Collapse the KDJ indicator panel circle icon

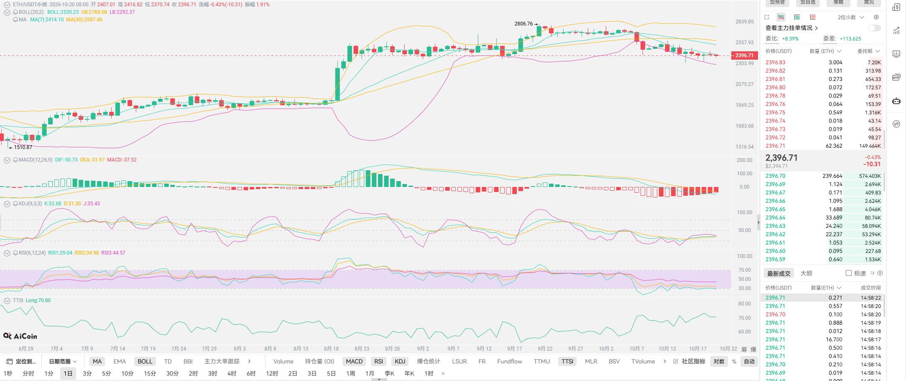click(x=7, y=204)
